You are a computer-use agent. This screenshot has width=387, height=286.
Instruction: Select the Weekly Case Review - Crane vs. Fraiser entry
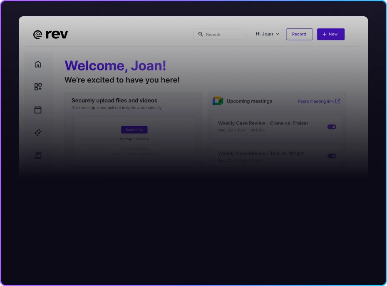[263, 123]
